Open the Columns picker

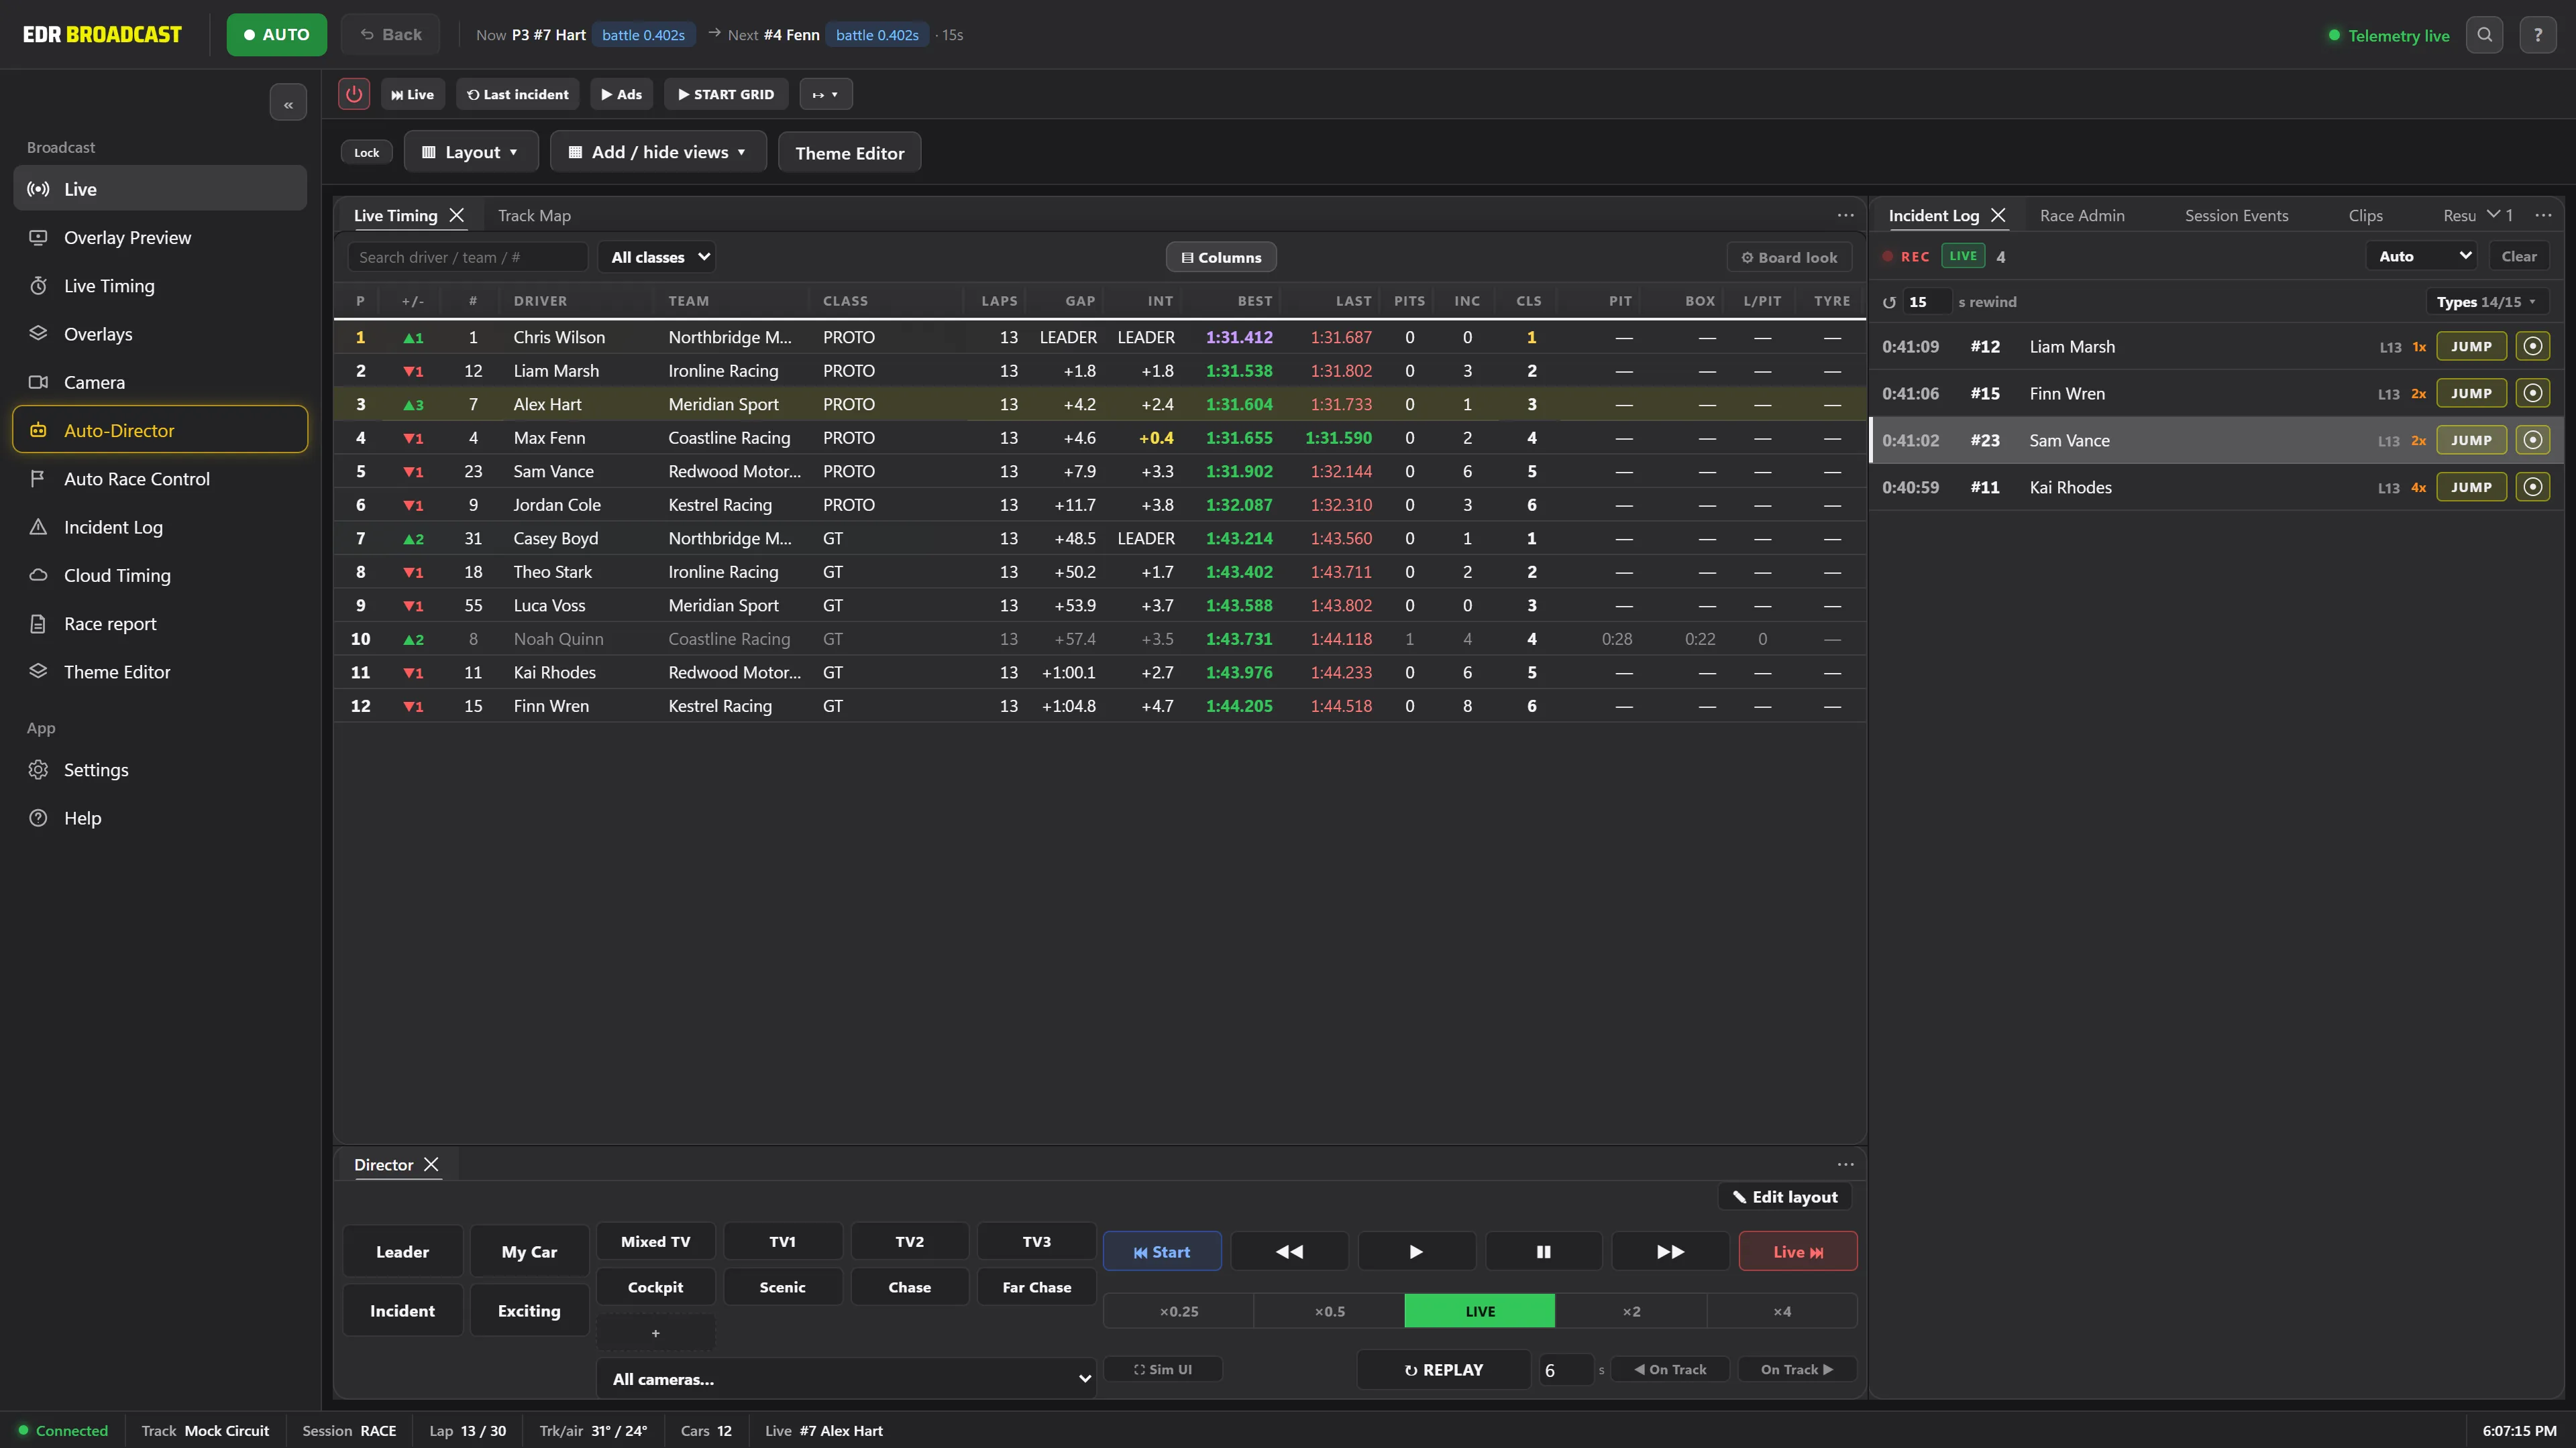[1221, 258]
